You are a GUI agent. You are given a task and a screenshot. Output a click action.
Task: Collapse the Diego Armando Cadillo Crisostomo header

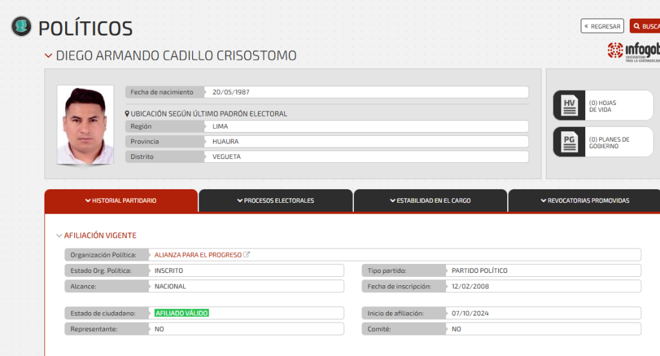click(48, 56)
